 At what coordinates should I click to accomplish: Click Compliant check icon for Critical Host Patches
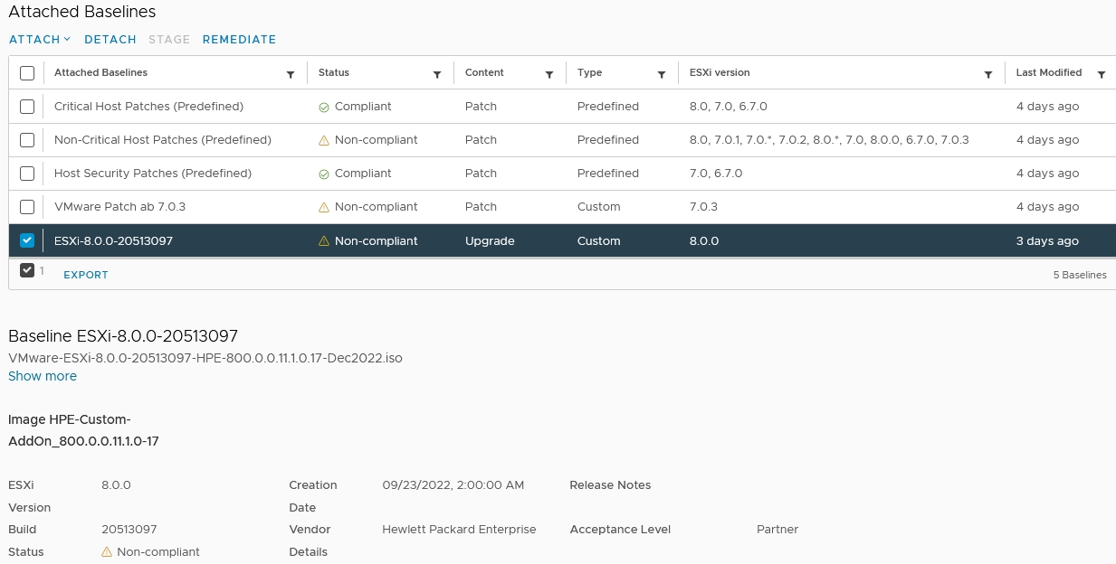tap(324, 107)
